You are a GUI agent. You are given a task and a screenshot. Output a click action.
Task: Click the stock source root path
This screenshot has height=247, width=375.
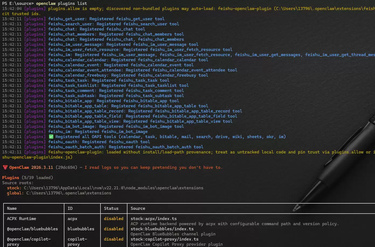click(x=113, y=188)
